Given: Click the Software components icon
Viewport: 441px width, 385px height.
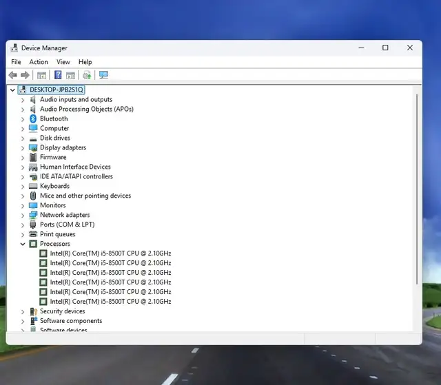Looking at the screenshot, I should pos(34,321).
